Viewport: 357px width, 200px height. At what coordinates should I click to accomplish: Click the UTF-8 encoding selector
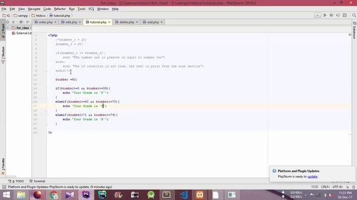coord(337,187)
